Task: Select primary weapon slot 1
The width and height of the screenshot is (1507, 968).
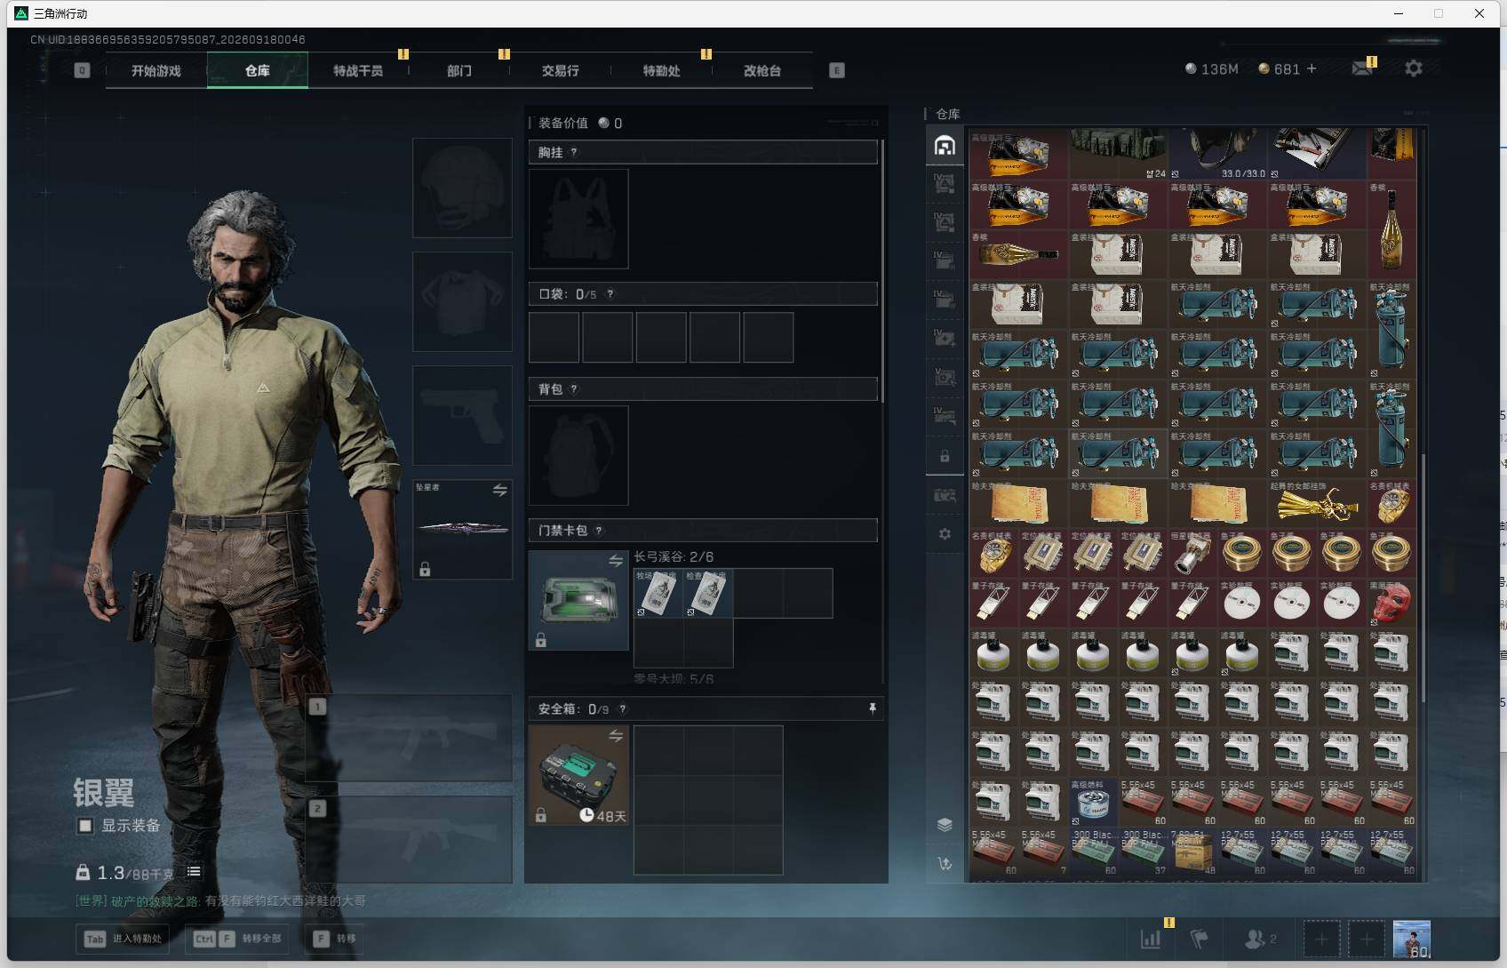Action: click(x=409, y=738)
